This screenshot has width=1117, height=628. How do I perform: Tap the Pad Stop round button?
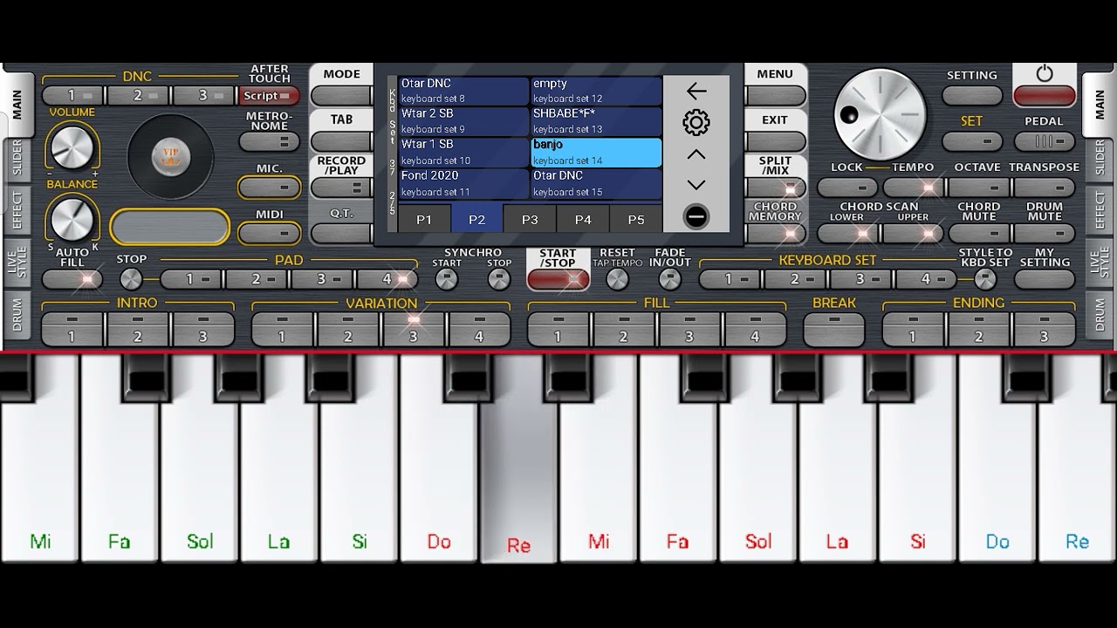pyautogui.click(x=131, y=279)
